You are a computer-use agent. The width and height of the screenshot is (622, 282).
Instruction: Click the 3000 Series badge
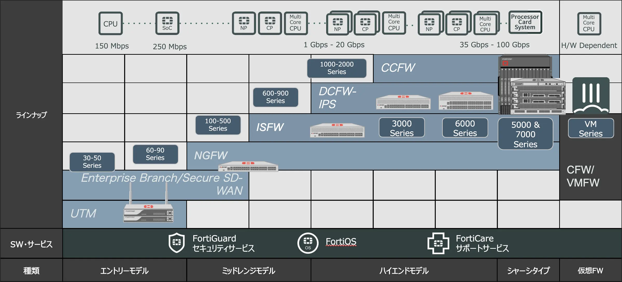click(401, 128)
